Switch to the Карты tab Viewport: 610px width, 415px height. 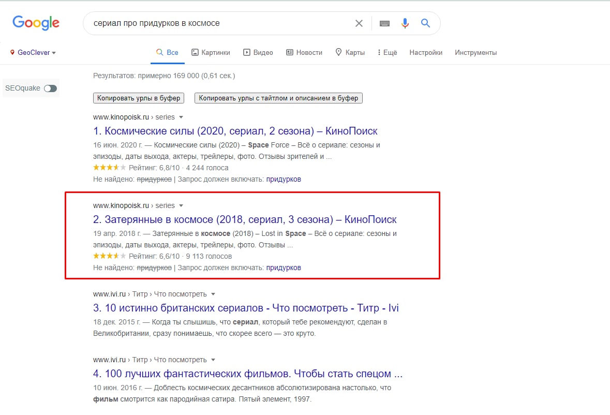pyautogui.click(x=350, y=52)
